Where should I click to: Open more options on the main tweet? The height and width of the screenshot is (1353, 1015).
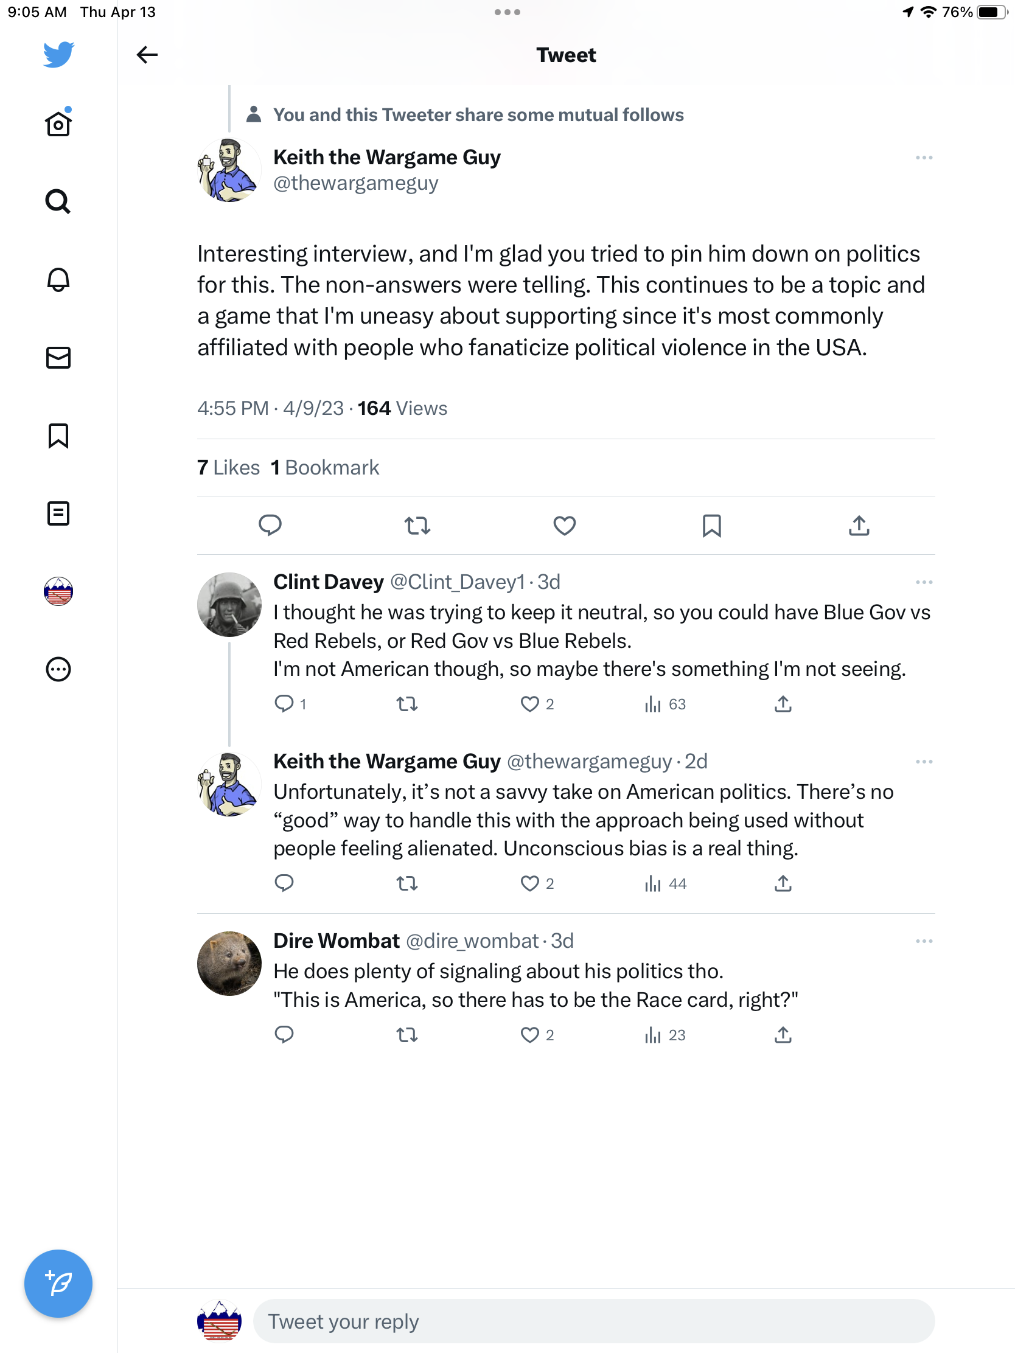(923, 158)
